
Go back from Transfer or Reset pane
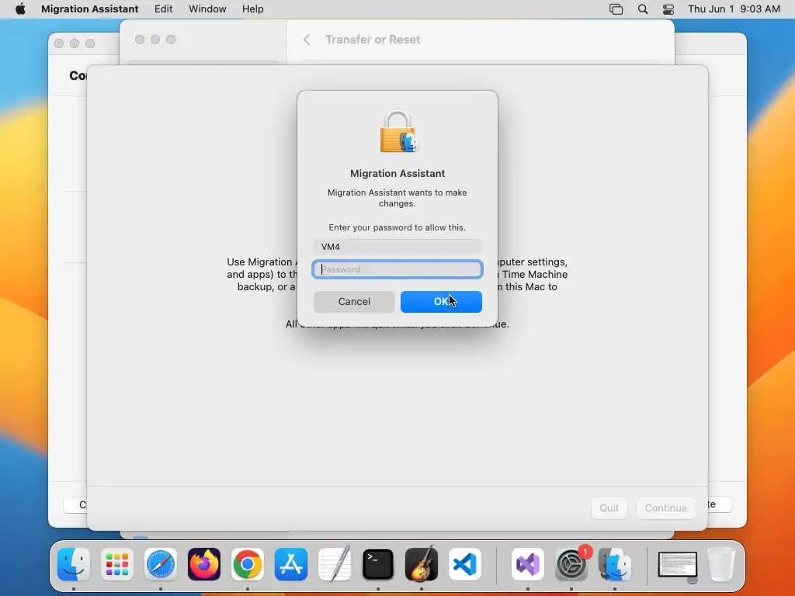[x=307, y=40]
